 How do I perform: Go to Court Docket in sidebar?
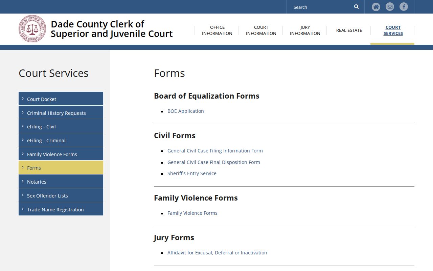pyautogui.click(x=61, y=99)
